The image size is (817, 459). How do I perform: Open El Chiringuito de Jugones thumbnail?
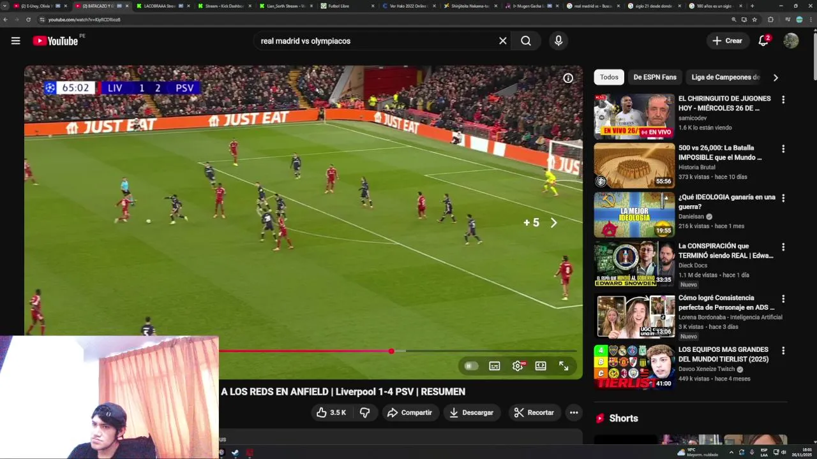point(634,117)
